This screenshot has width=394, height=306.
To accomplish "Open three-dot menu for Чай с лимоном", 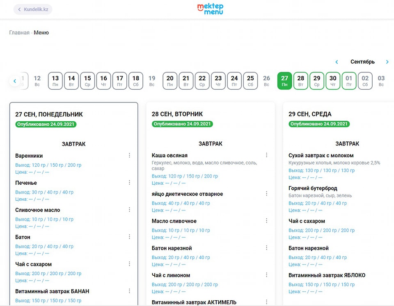I will (266, 275).
